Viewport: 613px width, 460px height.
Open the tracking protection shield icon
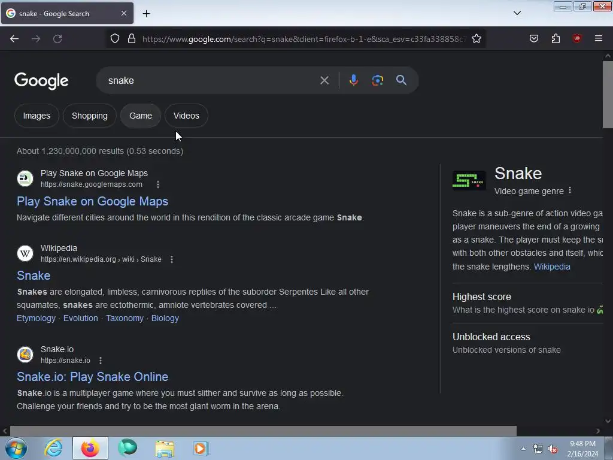coord(114,39)
